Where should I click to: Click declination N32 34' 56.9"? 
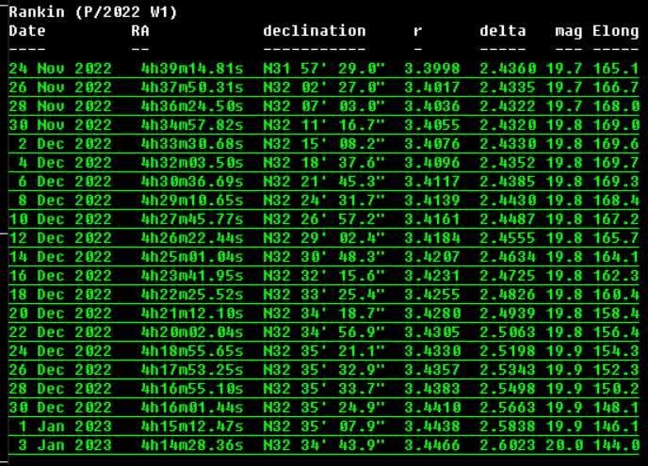[x=324, y=331]
